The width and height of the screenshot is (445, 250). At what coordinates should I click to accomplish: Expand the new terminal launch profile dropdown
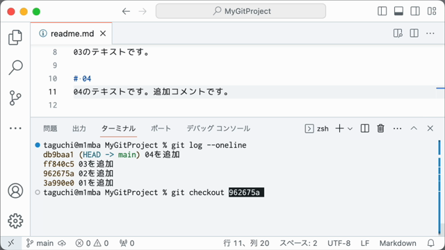[x=350, y=128]
